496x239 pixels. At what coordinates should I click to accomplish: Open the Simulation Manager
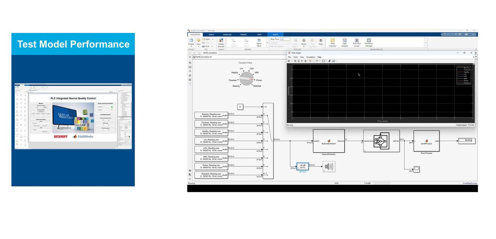pos(369,42)
